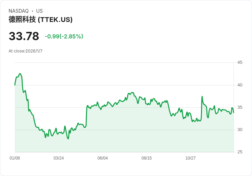Click the left starting point of the price line

coord(15,85)
